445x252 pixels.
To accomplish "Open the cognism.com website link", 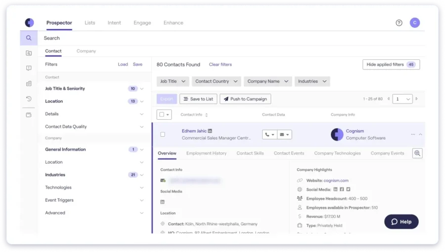I will pyautogui.click(x=336, y=180).
